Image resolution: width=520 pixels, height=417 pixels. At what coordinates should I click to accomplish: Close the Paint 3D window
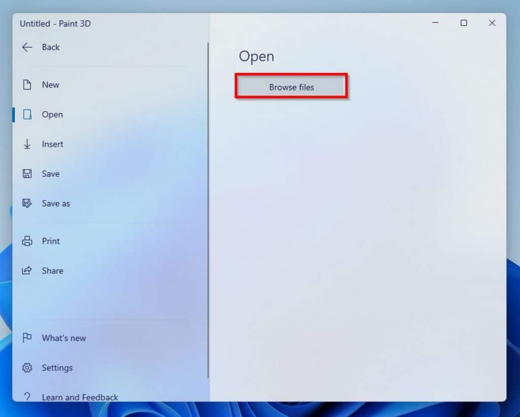492,23
